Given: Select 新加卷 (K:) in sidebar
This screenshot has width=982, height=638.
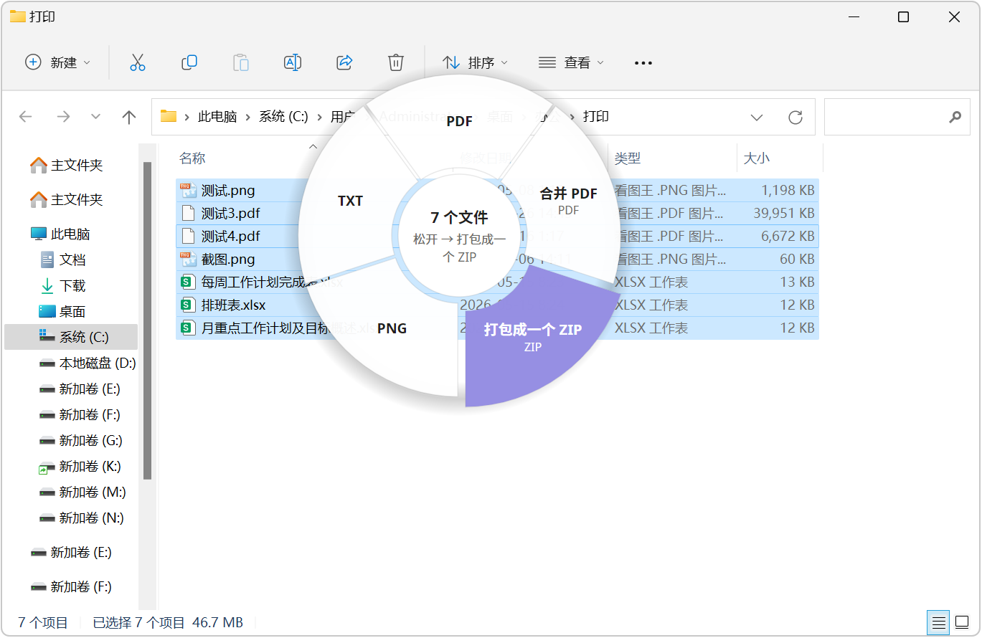Looking at the screenshot, I should [80, 466].
